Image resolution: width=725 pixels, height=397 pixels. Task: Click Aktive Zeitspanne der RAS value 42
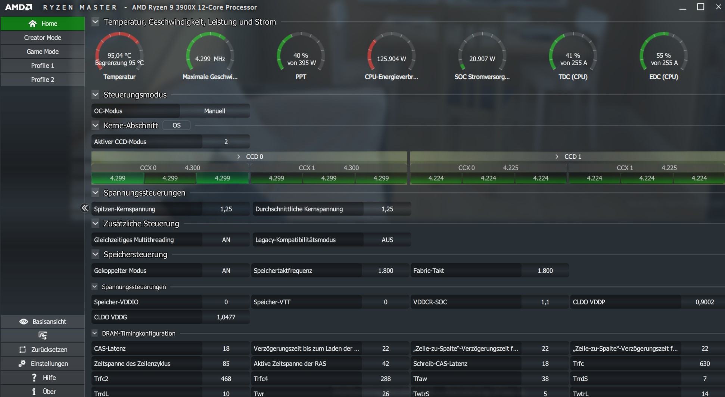coord(386,363)
